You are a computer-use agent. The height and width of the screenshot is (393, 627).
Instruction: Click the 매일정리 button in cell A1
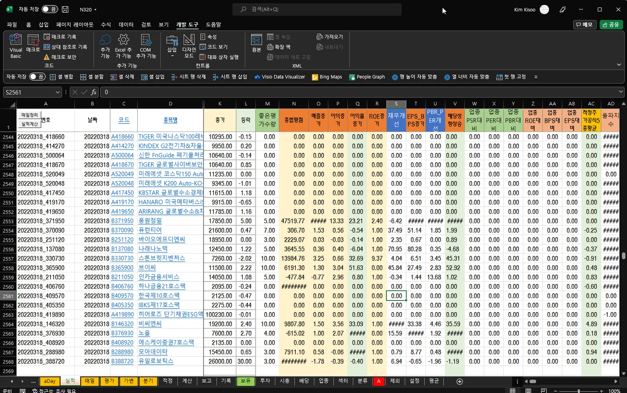click(30, 115)
